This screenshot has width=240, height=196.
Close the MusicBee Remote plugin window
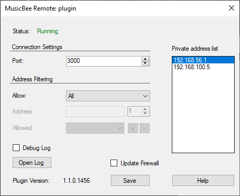tap(232, 8)
